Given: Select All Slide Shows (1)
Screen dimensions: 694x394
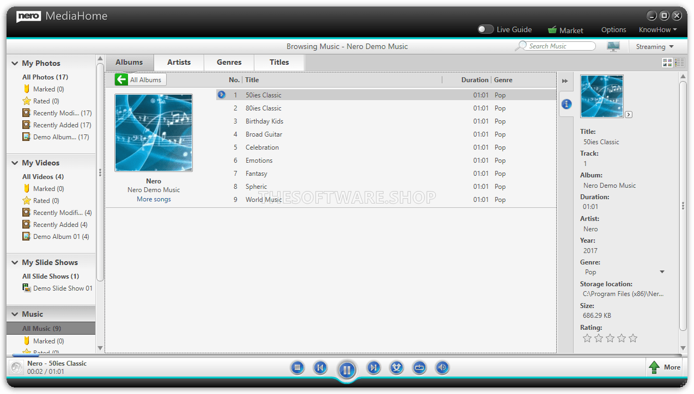Looking at the screenshot, I should (51, 276).
